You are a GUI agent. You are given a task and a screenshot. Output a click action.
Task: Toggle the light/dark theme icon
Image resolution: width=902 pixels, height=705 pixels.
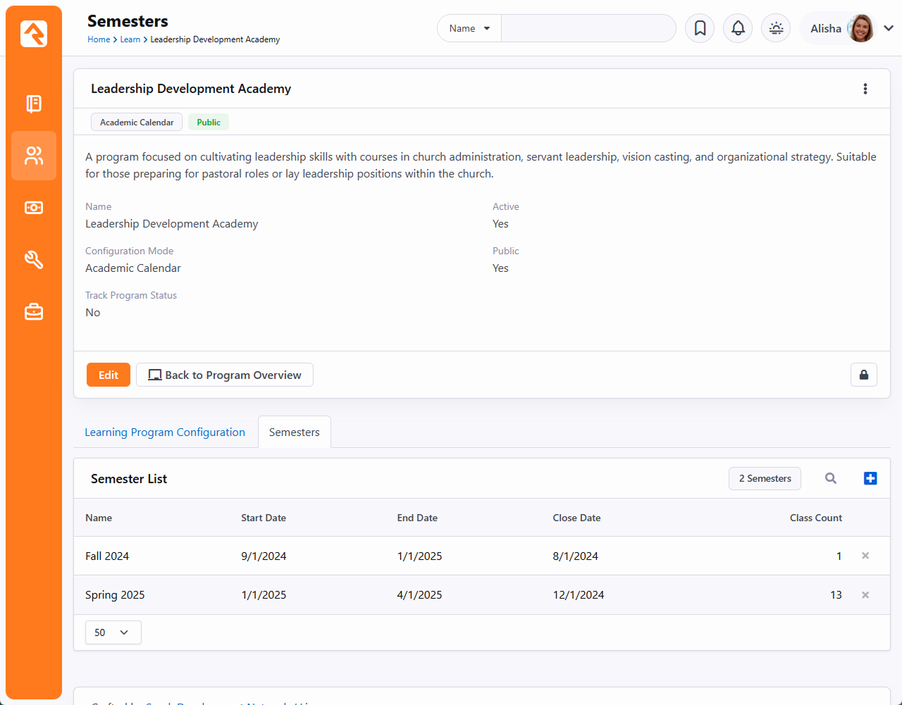[x=776, y=28]
